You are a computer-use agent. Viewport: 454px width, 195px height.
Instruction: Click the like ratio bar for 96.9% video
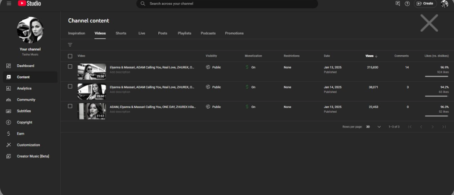tap(436, 76)
